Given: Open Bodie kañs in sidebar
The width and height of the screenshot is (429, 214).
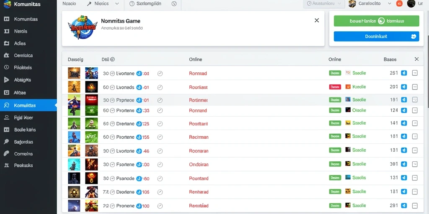Looking at the screenshot, I should coord(25,130).
